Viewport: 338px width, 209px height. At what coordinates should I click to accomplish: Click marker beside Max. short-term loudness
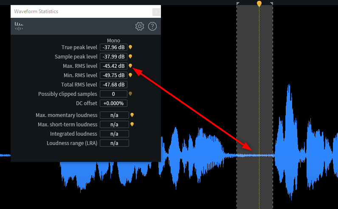pos(132,124)
